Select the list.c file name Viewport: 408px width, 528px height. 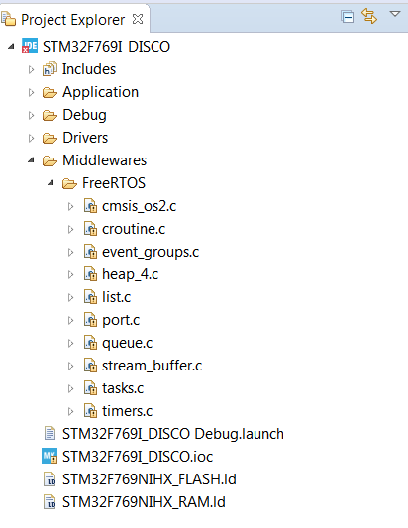(x=117, y=297)
